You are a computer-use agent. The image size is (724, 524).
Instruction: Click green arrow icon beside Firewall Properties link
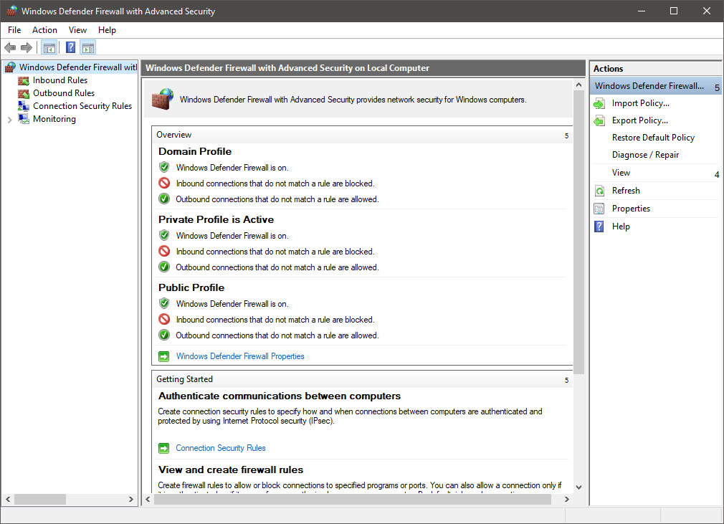click(164, 356)
